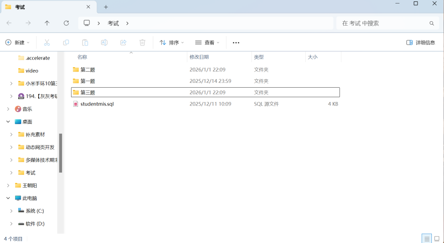Image resolution: width=444 pixels, height=243 pixels.
Task: Go up one directory level
Action: coord(47,23)
